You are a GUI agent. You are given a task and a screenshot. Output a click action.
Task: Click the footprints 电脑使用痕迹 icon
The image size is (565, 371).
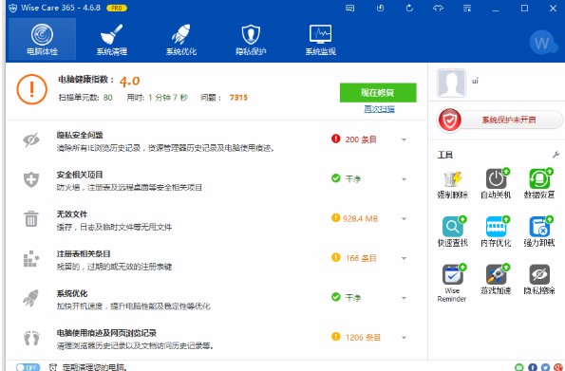click(x=31, y=338)
